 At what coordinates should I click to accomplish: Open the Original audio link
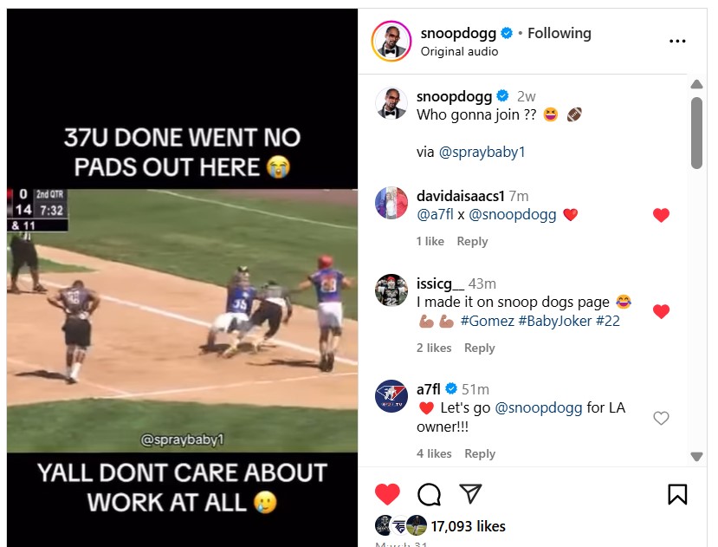(459, 51)
